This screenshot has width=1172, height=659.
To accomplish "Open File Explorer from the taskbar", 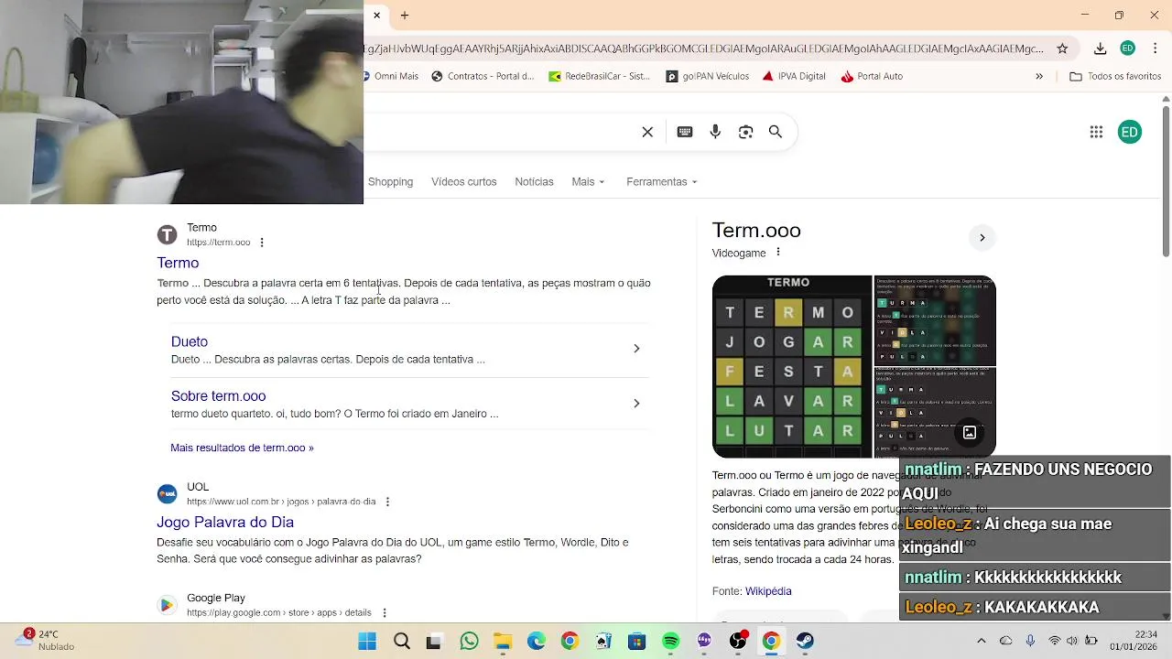I will (x=503, y=641).
